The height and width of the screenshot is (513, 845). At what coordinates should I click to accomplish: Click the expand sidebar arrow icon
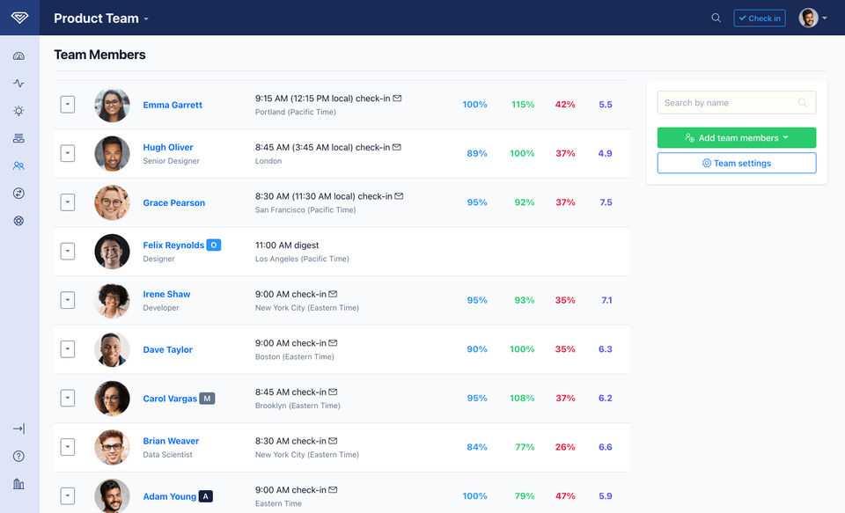18,429
